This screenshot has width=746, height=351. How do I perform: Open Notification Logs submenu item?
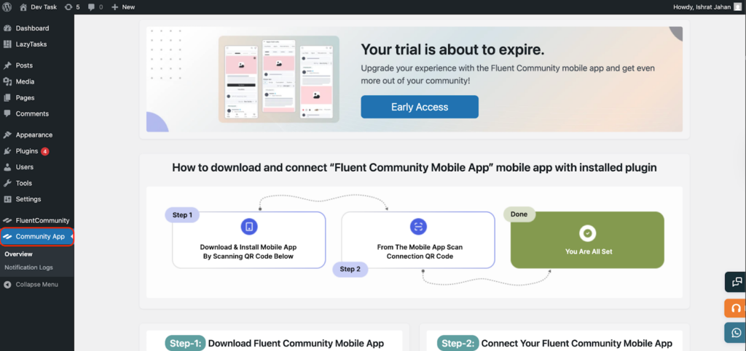click(28, 267)
